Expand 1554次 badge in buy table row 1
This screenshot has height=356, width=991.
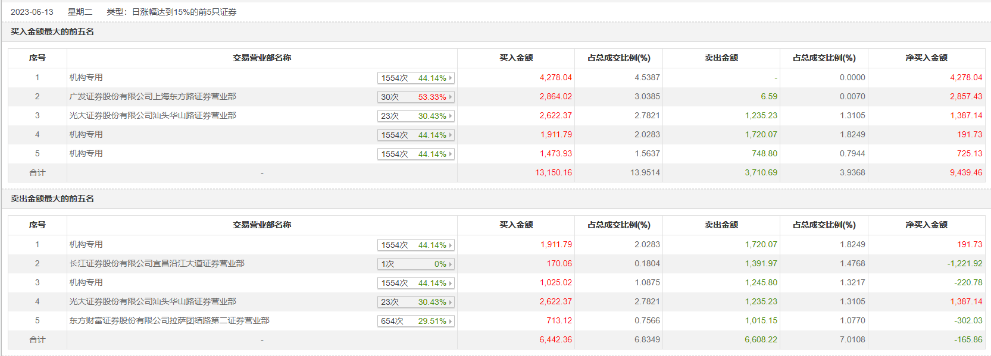(415, 78)
